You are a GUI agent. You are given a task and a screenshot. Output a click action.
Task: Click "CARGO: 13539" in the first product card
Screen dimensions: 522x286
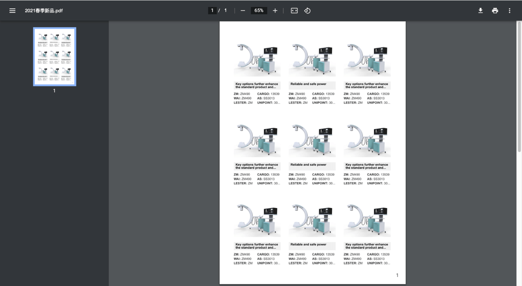click(x=268, y=94)
